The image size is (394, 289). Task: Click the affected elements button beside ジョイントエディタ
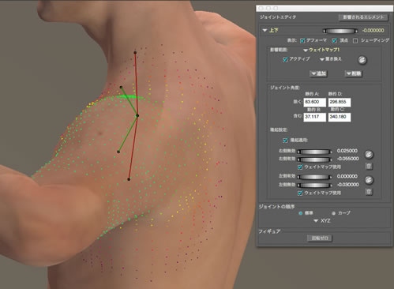[363, 17]
